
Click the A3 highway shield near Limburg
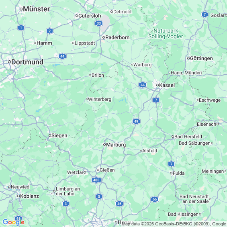pyautogui.click(x=66, y=204)
